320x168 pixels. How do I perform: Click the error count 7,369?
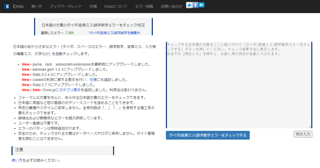pyautogui.click(x=69, y=33)
